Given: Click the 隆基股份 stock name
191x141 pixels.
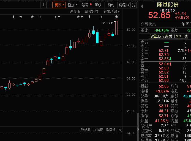Looking at the screenshot, I should pyautogui.click(x=168, y=5).
